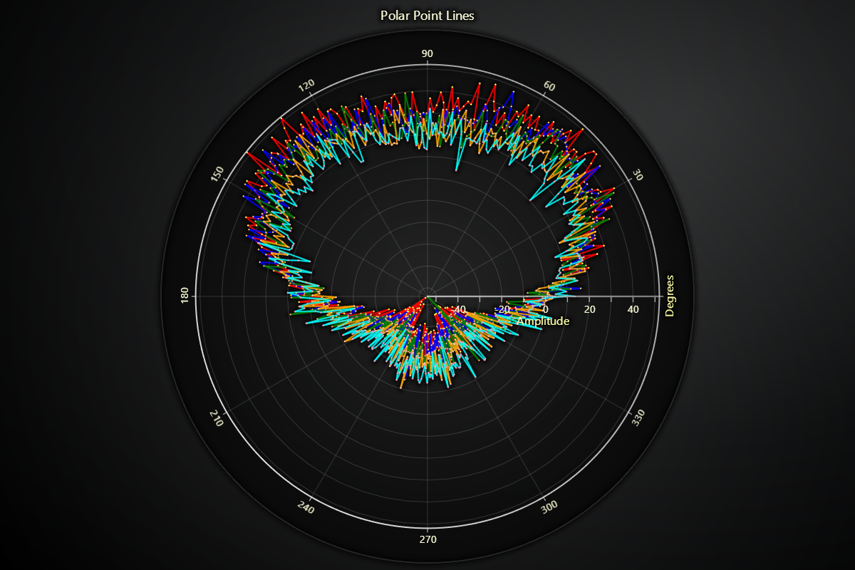Click the chart title 'Polar Point Lines'
The image size is (855, 570).
click(x=427, y=15)
